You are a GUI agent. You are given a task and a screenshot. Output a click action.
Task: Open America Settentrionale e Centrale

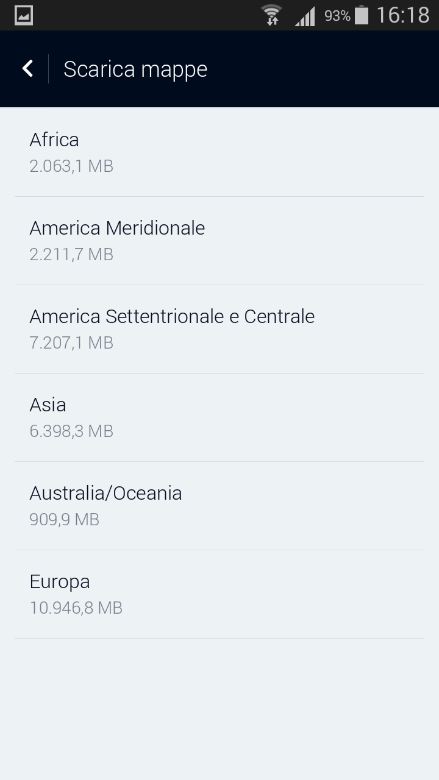click(172, 316)
